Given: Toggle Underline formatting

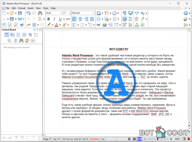Looking at the screenshot, I should 60,19.
